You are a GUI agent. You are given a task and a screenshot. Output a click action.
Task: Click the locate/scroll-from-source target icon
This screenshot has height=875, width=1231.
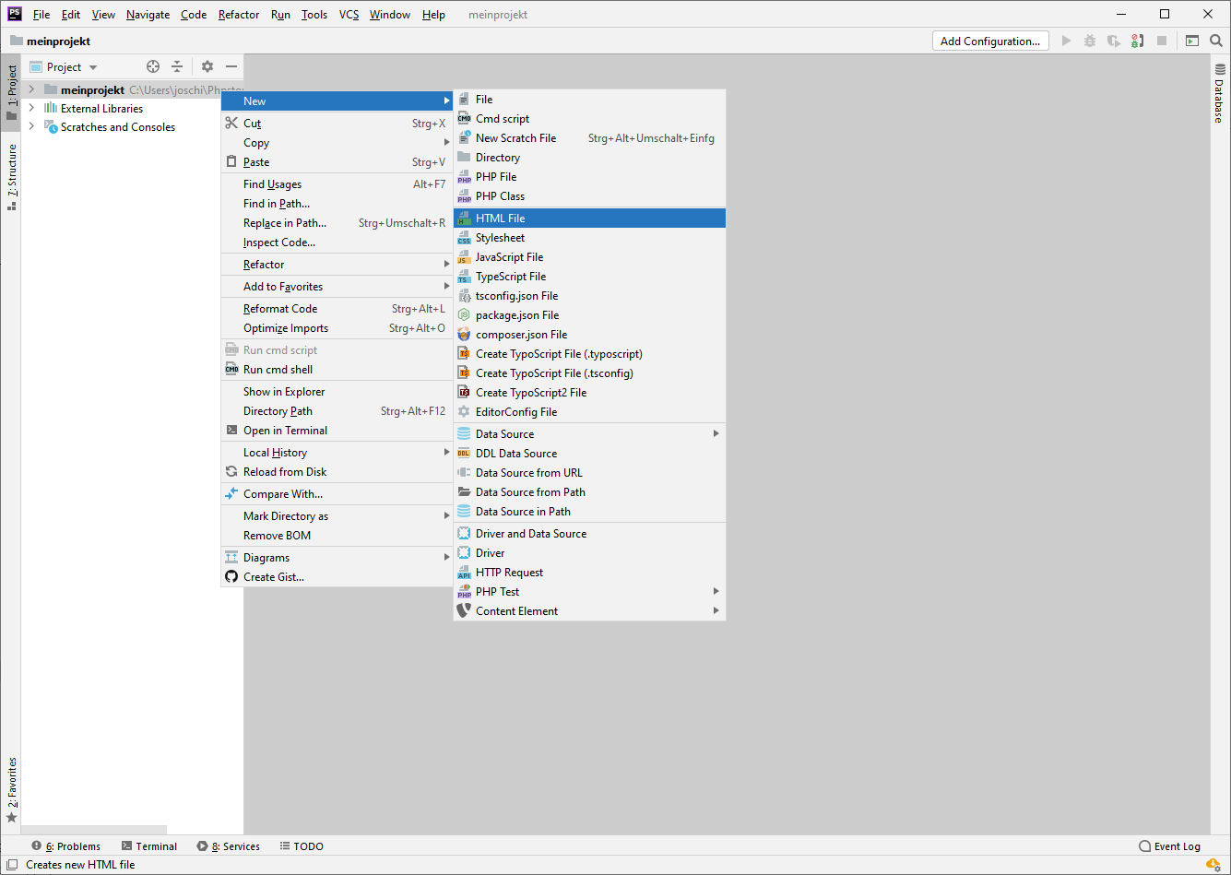click(153, 66)
